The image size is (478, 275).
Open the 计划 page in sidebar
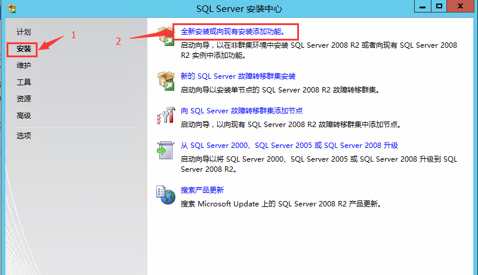23,32
